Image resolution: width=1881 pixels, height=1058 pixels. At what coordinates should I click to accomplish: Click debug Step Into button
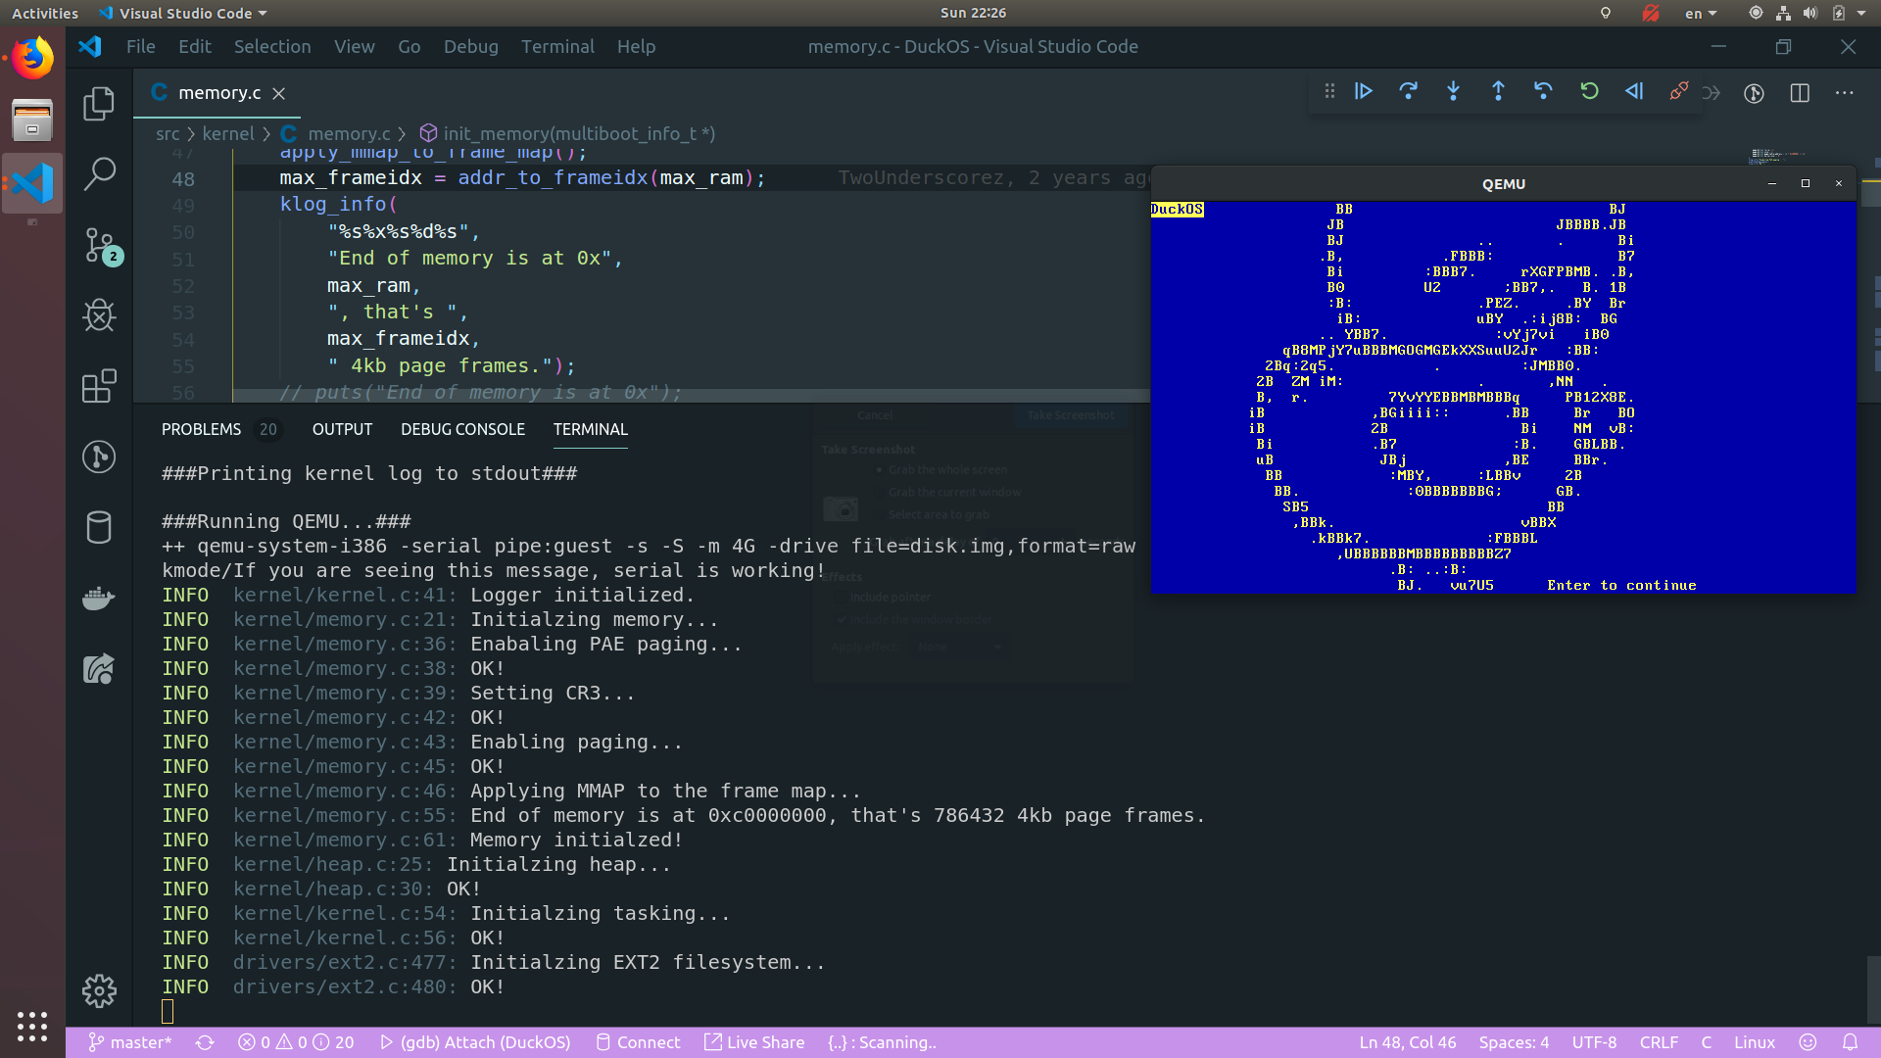point(1453,91)
